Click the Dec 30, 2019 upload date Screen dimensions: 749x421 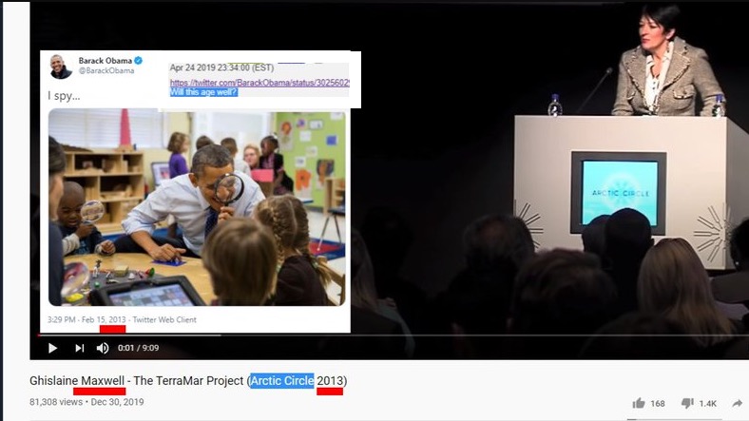pos(117,402)
